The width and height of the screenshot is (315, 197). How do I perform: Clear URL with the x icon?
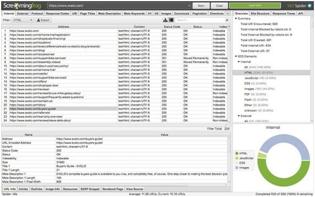point(189,5)
